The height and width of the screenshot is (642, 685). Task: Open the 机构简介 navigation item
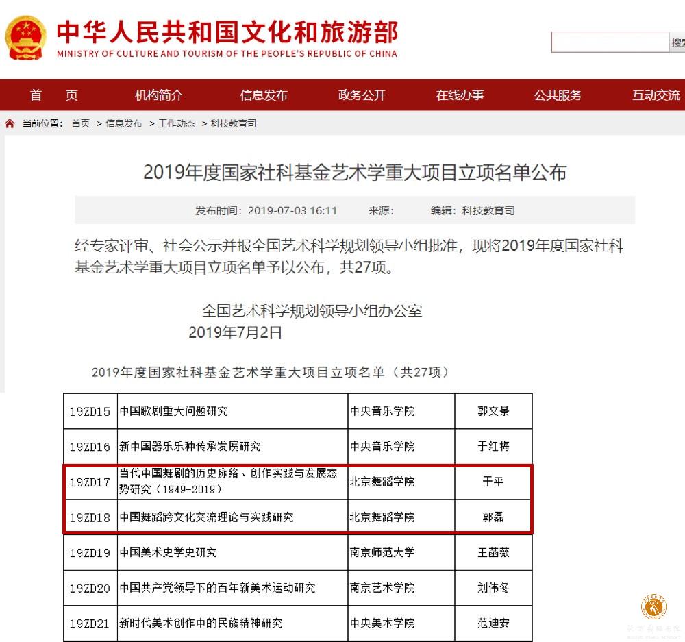(159, 95)
